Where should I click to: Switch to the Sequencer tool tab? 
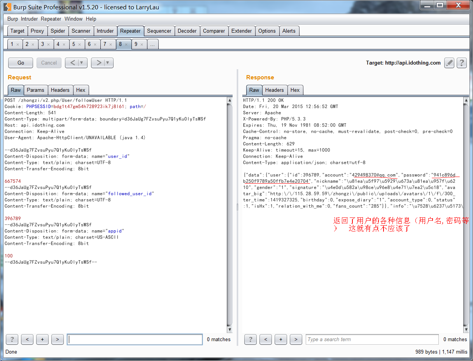point(159,31)
